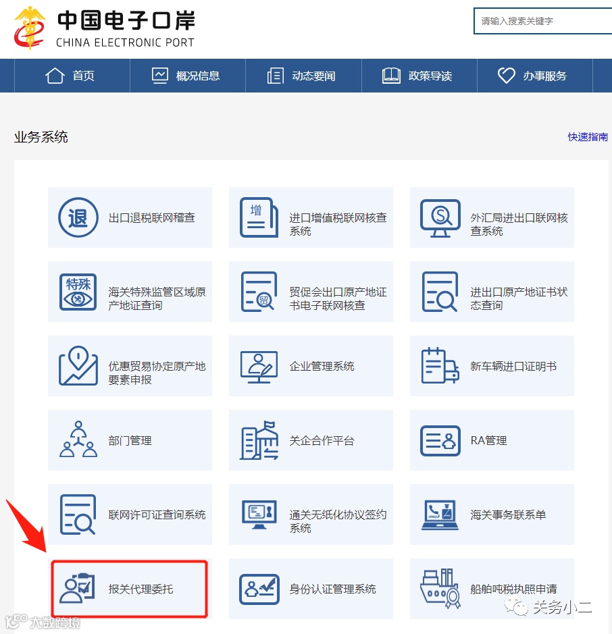Screen dimensions: 612x634
Task: Open 联网许可证查询系统
Action: coord(130,514)
